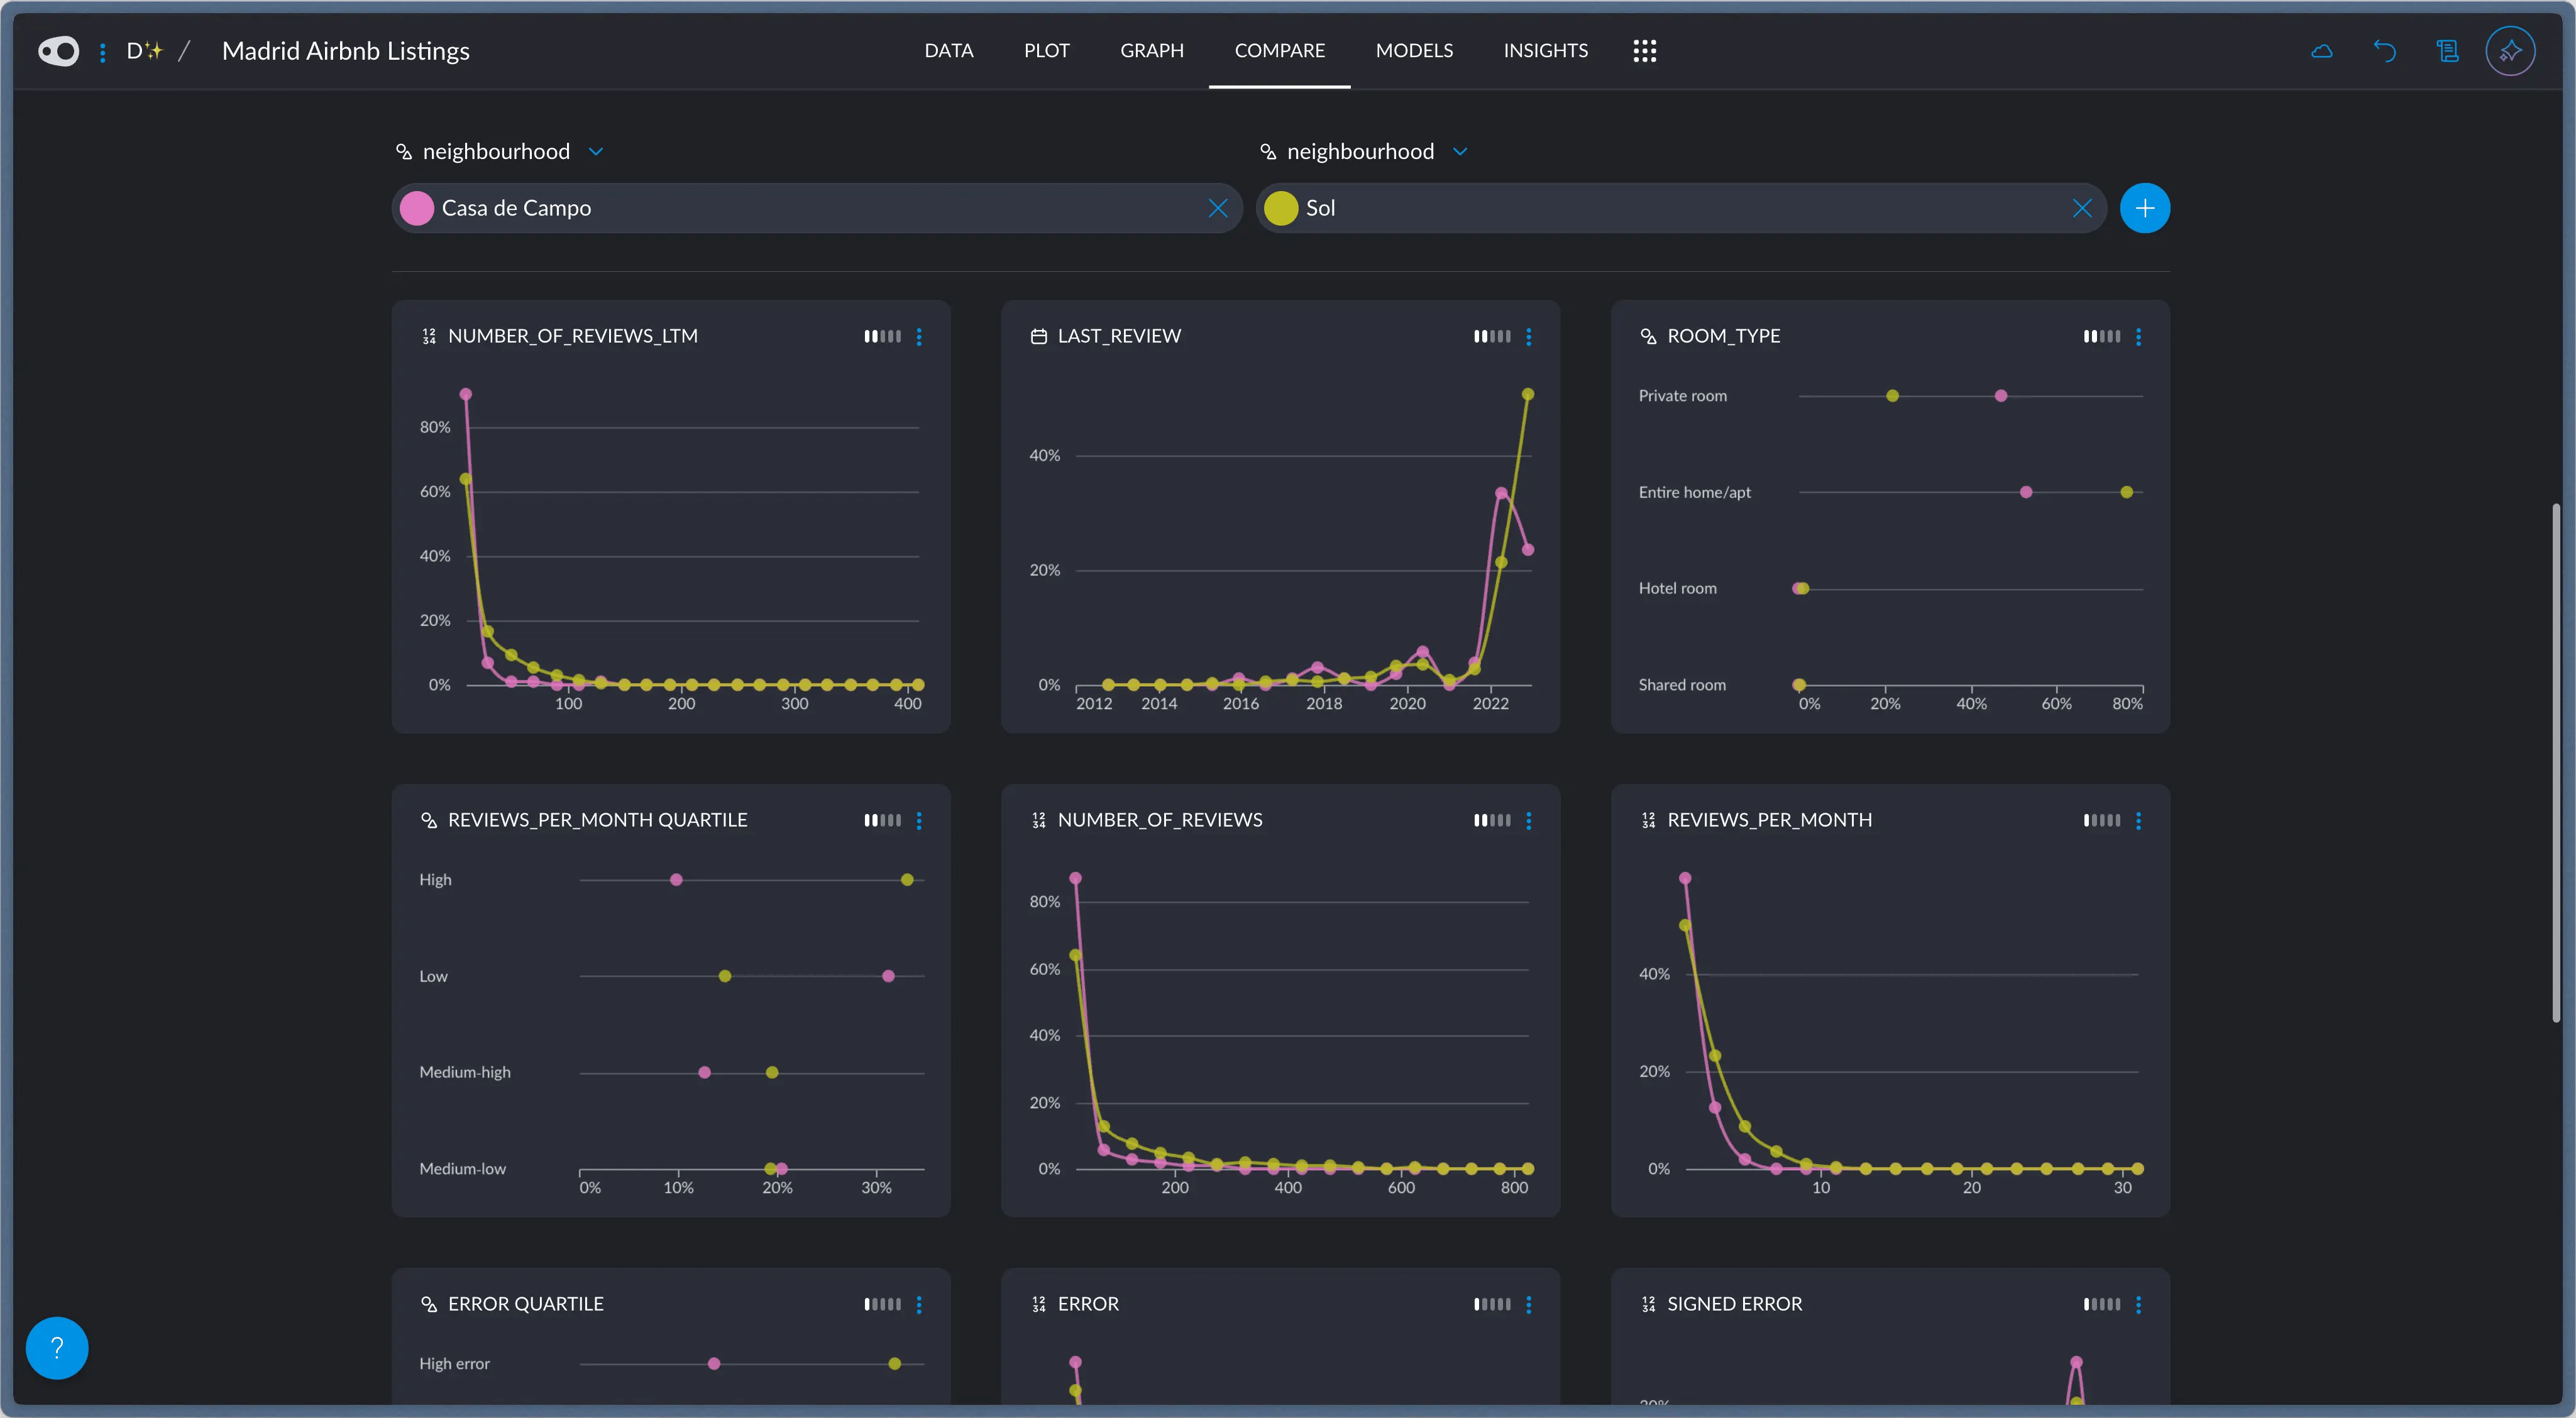Screen dimensions: 2576x1418
Task: Toggle significance bars on ROOM_TYPE card
Action: [x=2102, y=337]
